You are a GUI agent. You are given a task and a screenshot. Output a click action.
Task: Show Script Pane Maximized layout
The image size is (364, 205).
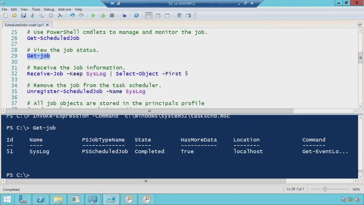click(x=167, y=15)
